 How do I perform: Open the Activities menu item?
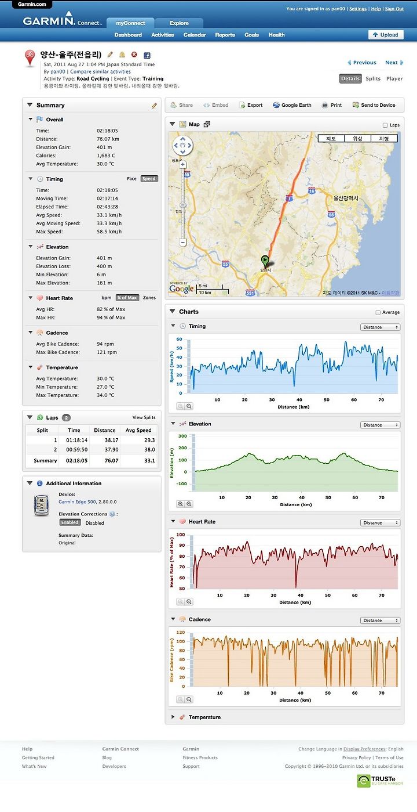pos(163,35)
